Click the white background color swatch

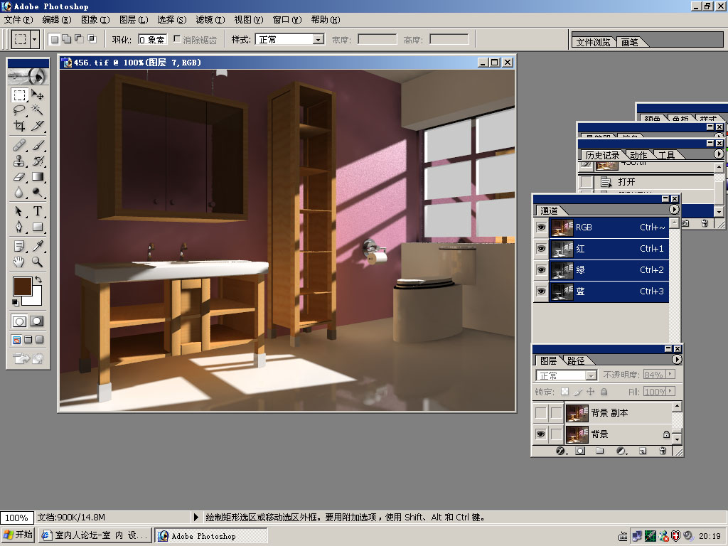click(x=36, y=299)
